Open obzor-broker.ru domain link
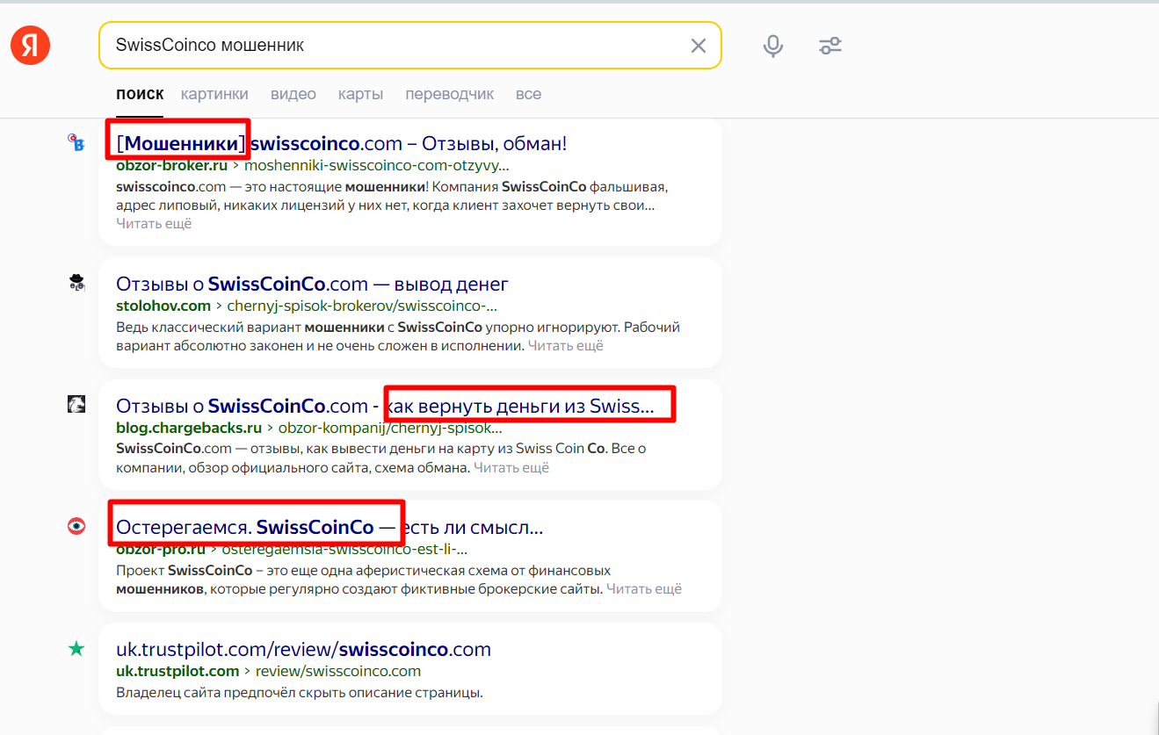 point(172,164)
